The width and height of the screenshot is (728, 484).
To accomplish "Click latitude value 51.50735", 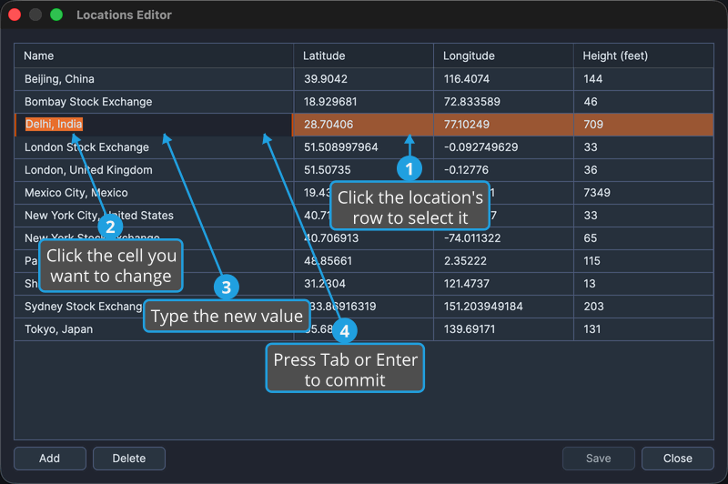I will pos(328,170).
